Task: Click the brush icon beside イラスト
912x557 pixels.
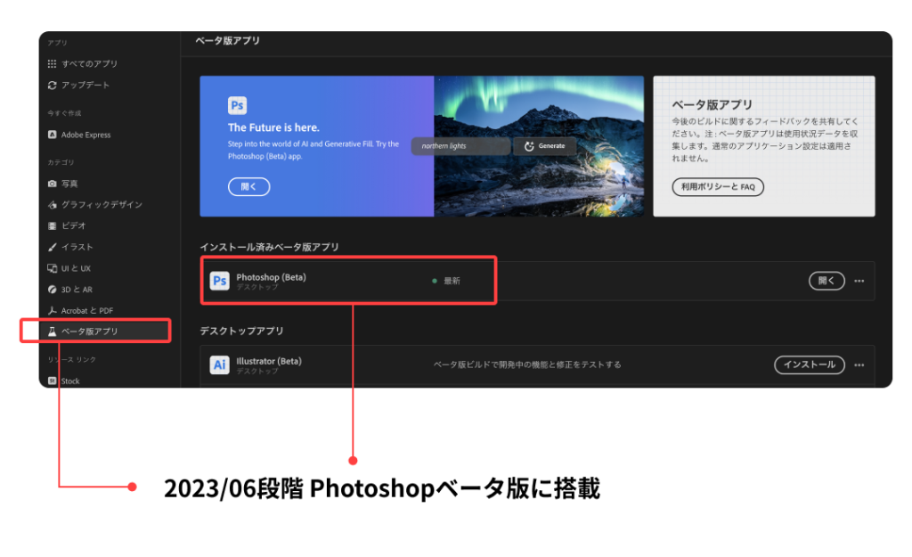Action: pyautogui.click(x=53, y=247)
